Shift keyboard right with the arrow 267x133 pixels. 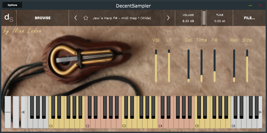(260, 112)
